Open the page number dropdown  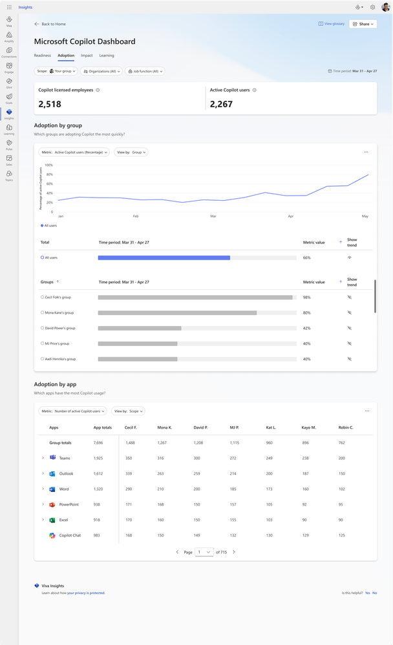[204, 552]
